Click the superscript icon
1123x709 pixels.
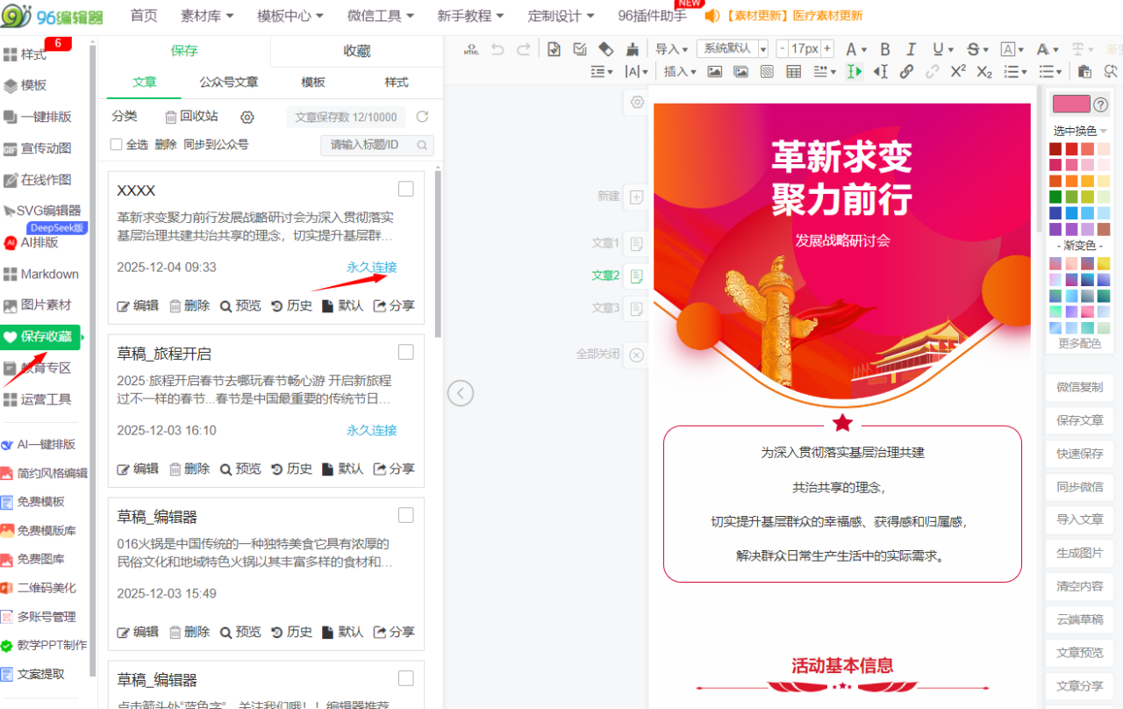[x=958, y=72]
